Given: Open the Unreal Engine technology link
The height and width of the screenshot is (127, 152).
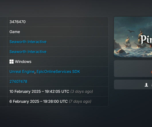Looking at the screenshot, I should pos(22,72).
